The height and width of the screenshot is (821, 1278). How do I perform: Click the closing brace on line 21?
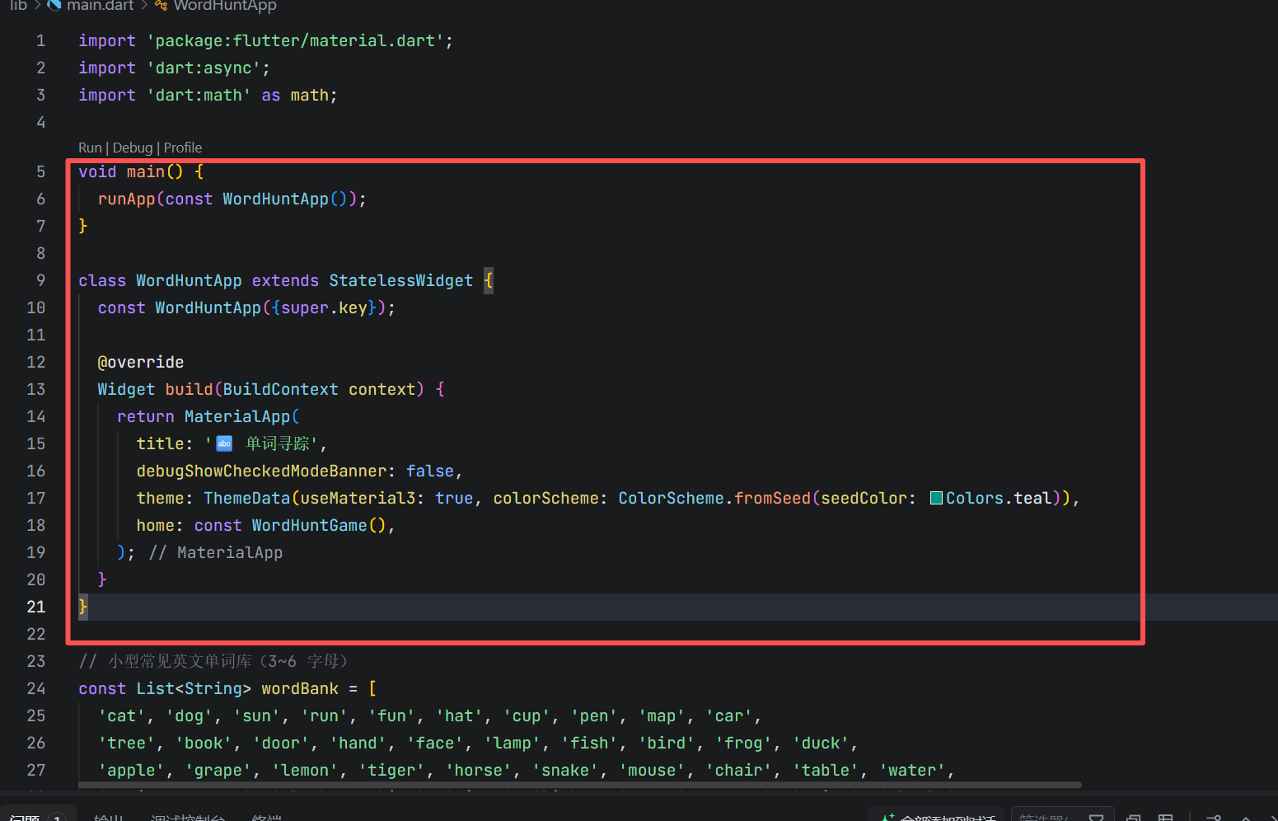[x=82, y=607]
